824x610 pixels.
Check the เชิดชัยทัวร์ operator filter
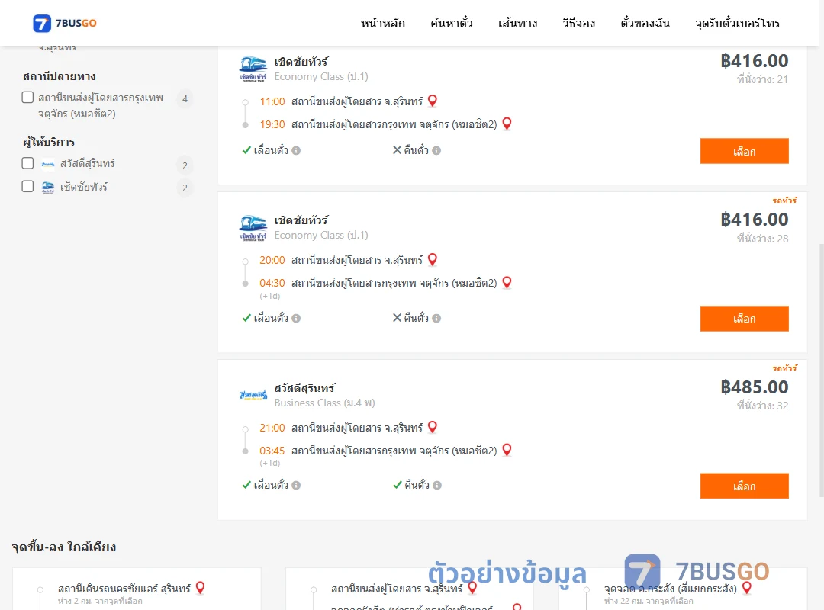coord(28,186)
